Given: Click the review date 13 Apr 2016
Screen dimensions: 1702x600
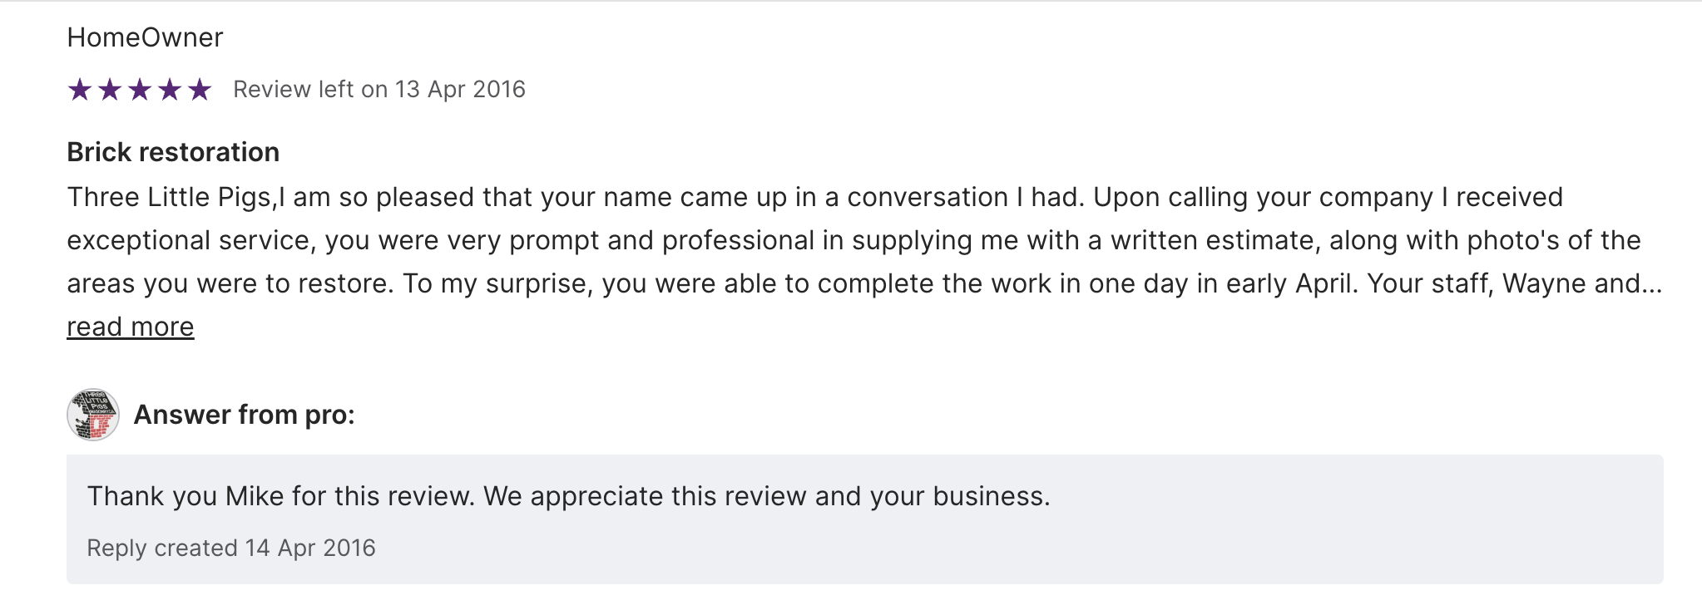Looking at the screenshot, I should coord(460,90).
